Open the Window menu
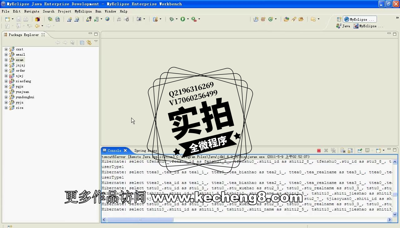 coord(110,11)
